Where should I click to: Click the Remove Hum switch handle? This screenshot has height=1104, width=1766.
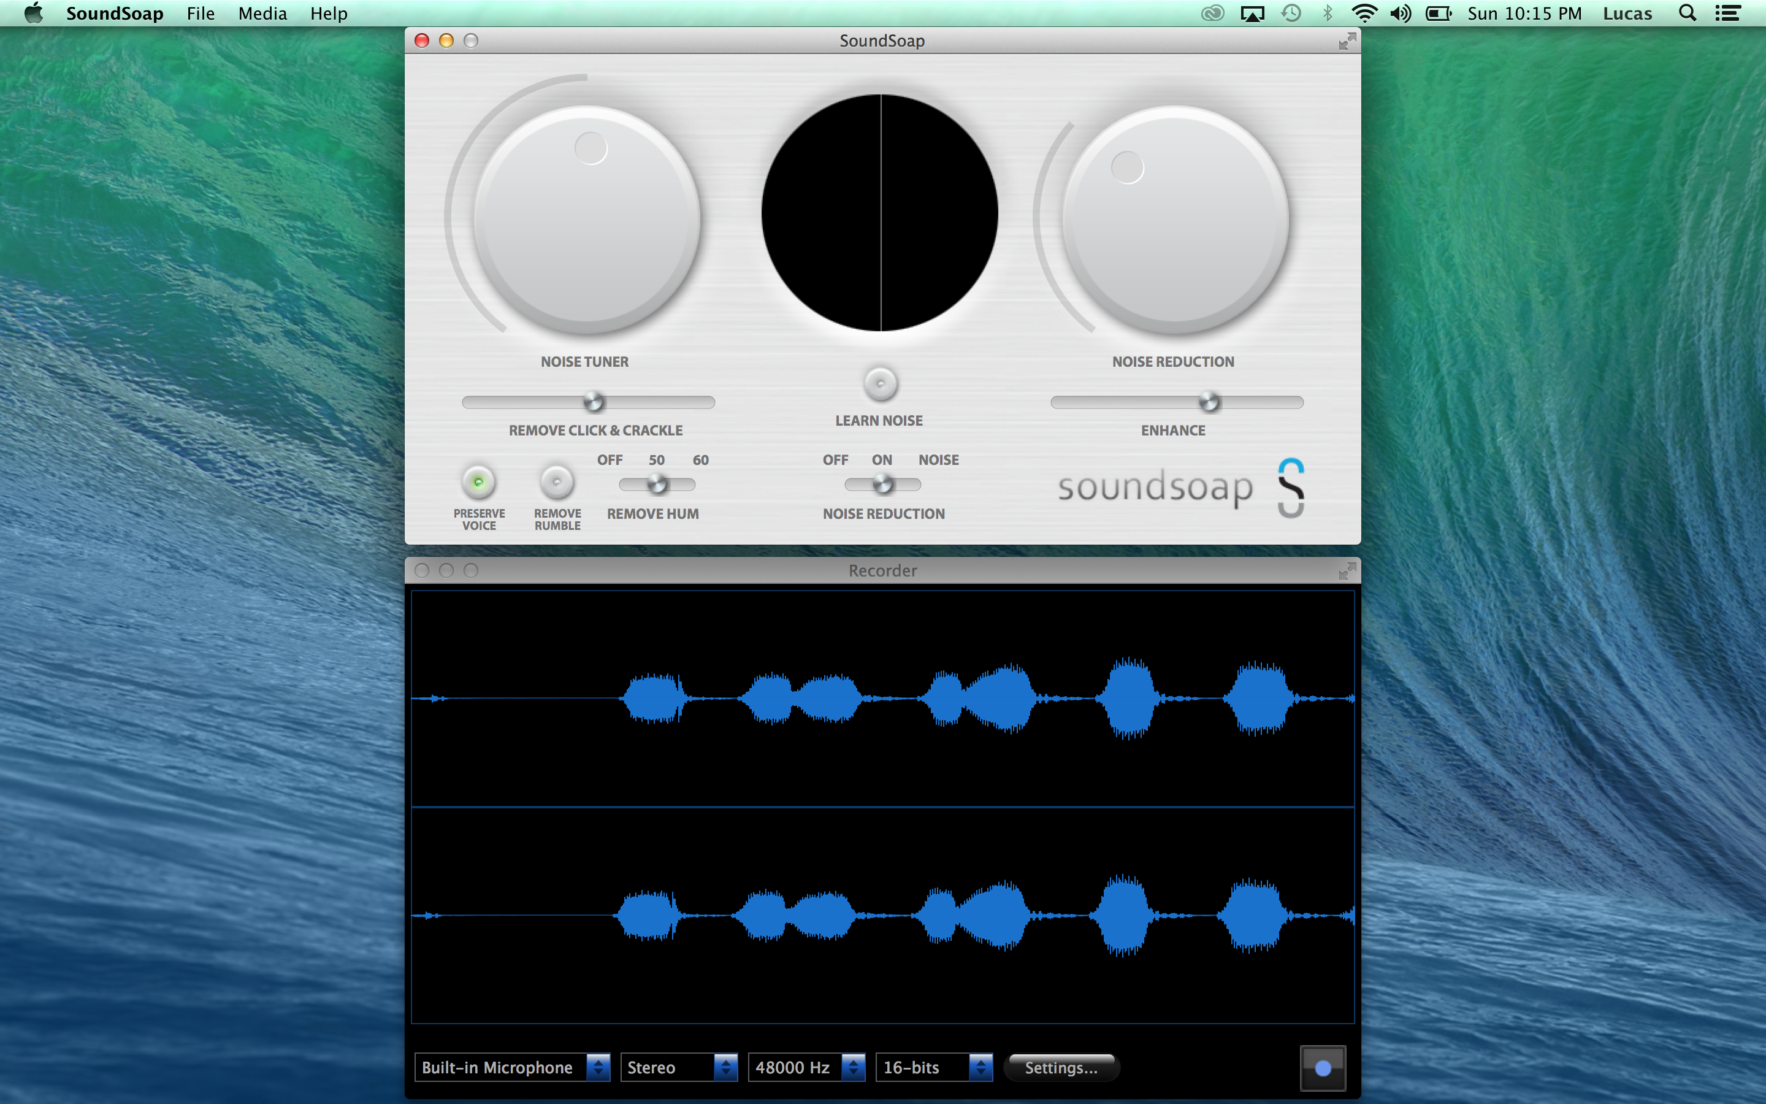pos(657,484)
